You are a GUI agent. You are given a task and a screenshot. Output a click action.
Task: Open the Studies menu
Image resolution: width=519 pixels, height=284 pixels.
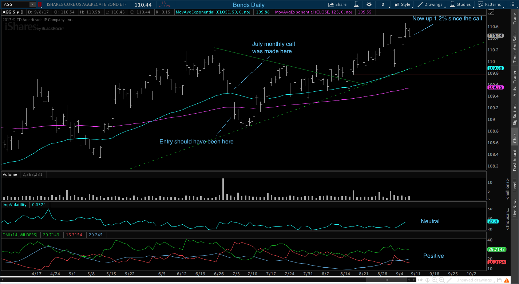[x=460, y=4]
